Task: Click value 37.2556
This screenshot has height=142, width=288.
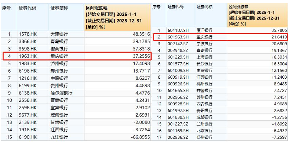Action: (141, 56)
